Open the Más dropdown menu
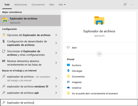This screenshot has height=106, width=138. pyautogui.click(x=62, y=5)
